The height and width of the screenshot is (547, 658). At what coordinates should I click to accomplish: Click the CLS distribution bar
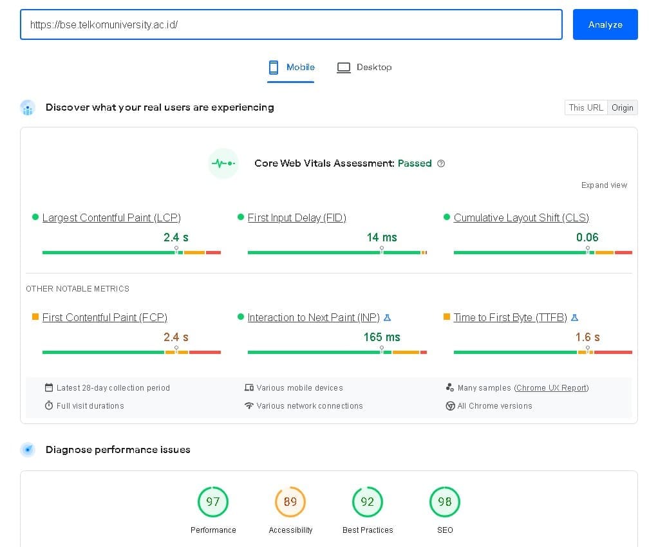tap(543, 252)
